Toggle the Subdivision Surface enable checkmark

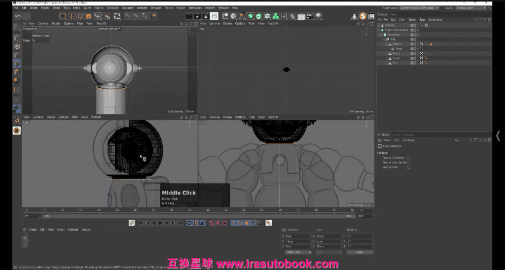pos(417,30)
